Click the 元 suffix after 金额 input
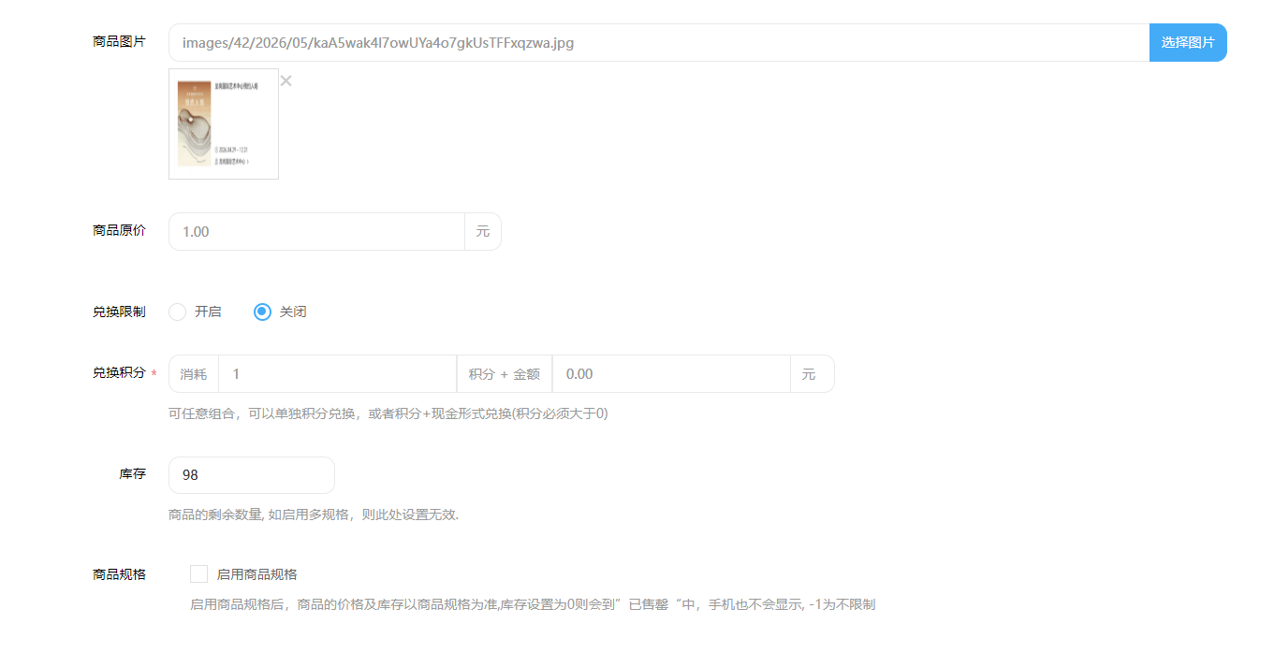The width and height of the screenshot is (1274, 667). [x=811, y=374]
